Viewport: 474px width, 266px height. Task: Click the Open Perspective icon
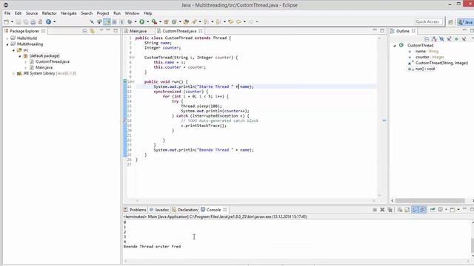click(x=451, y=22)
